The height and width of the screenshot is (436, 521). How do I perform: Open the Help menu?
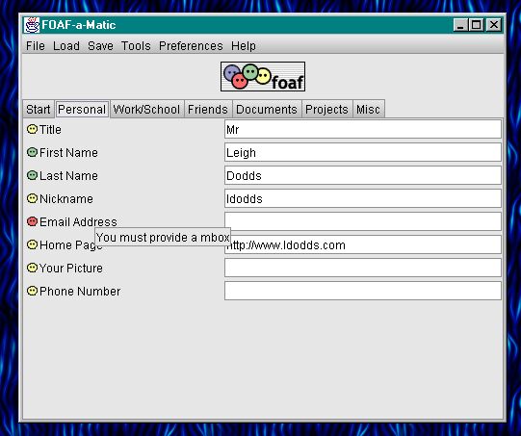tap(244, 46)
